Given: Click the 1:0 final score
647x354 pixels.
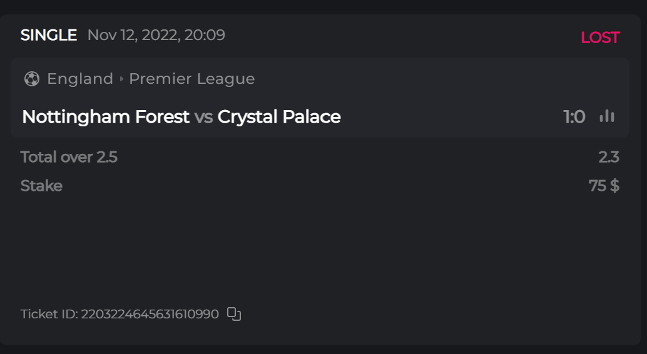Looking at the screenshot, I should click(574, 117).
